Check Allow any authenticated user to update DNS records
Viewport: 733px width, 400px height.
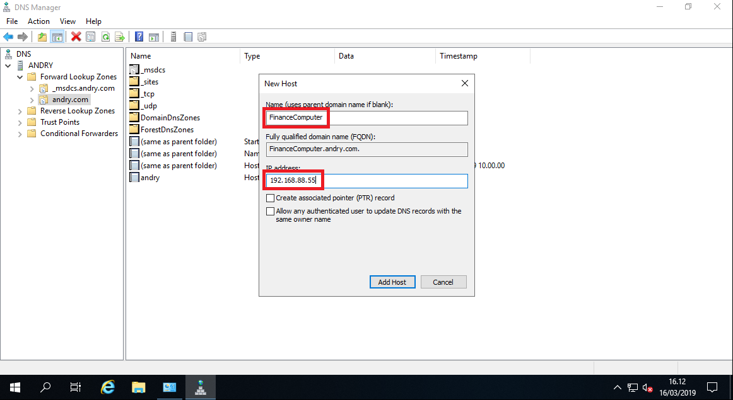[271, 210]
